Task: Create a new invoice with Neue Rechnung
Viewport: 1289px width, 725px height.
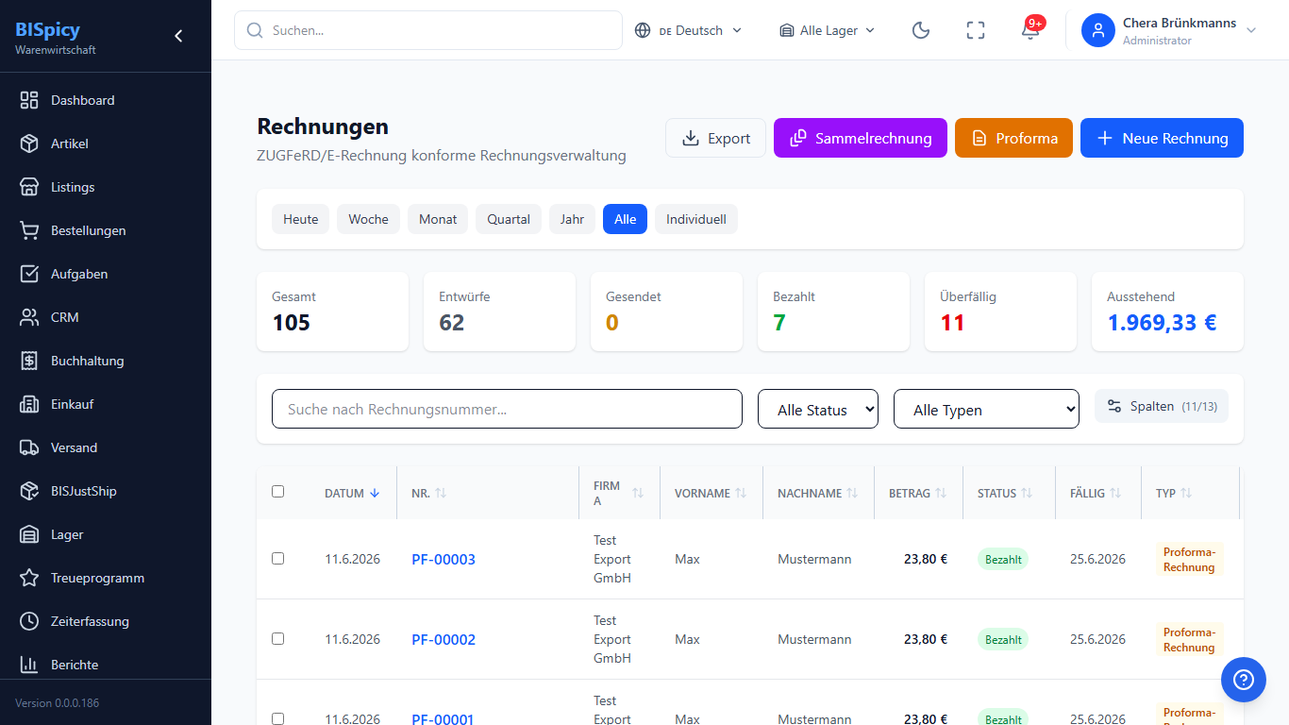Action: 1162,138
